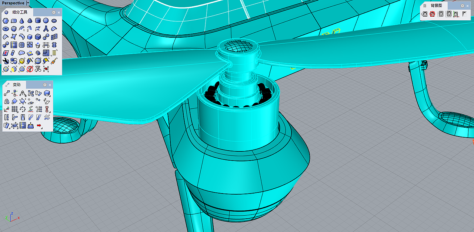Select the SubD sphere primitive tool
474x232 pixels.
46,21
